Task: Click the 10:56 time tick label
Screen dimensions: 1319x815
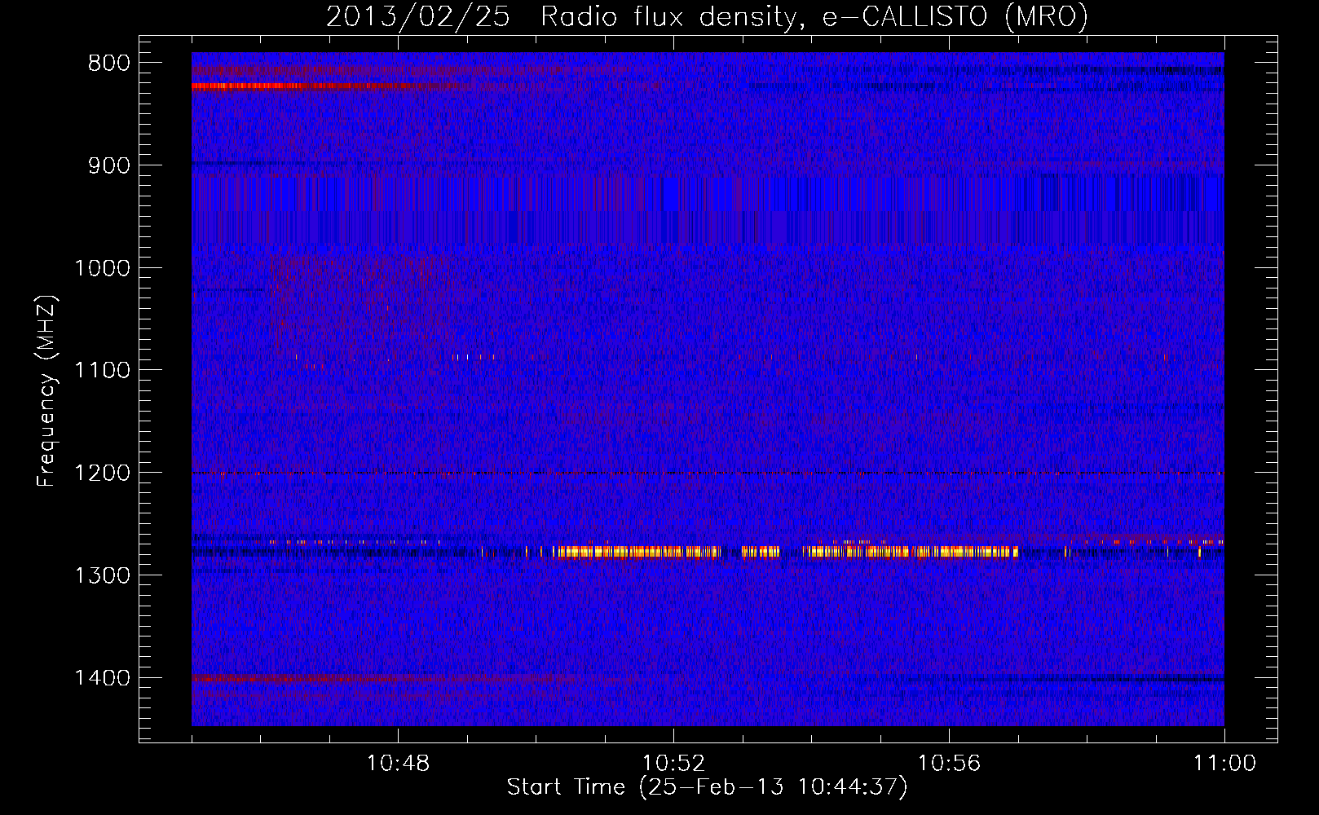Action: click(949, 764)
